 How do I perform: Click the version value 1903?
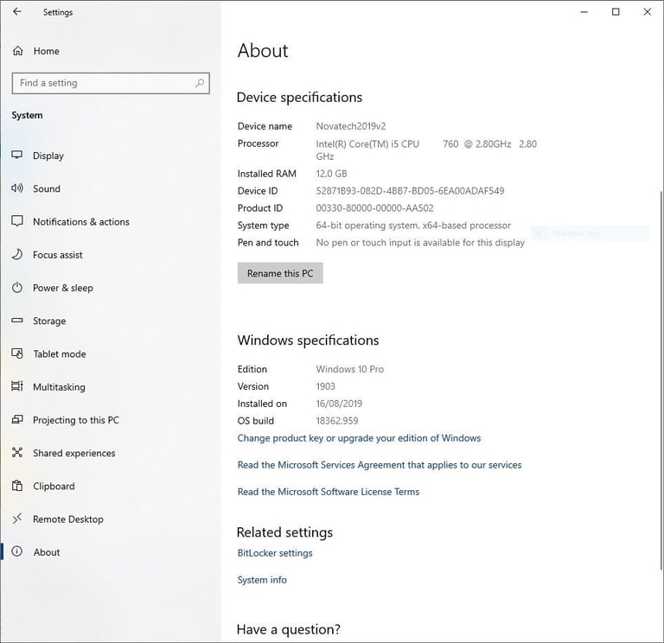pos(325,386)
